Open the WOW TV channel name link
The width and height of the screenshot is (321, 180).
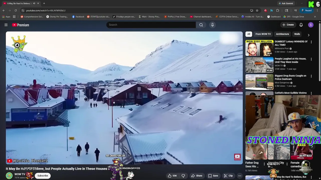pyautogui.click(x=20, y=174)
